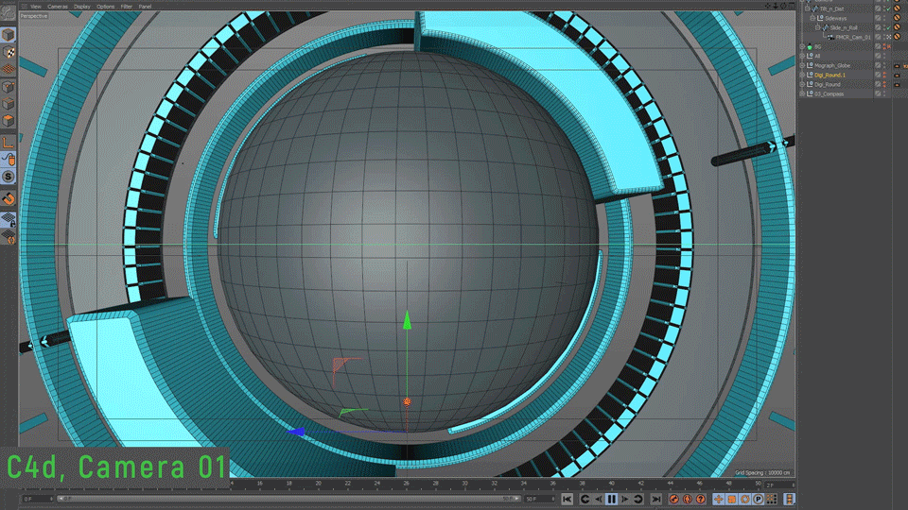
Task: Expand the Digi_Round.1 tree node
Action: (x=803, y=75)
